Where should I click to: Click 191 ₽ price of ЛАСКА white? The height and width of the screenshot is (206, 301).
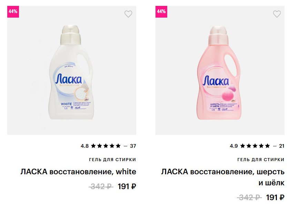(x=127, y=187)
